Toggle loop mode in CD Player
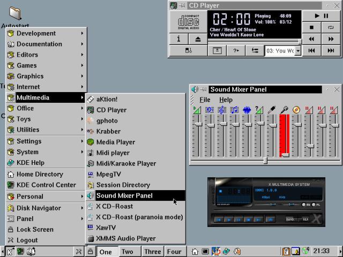This screenshot has width=343, height=257. [331, 27]
